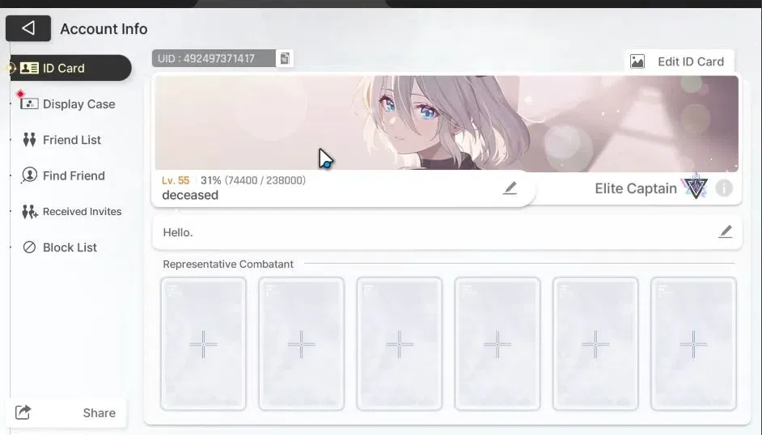Screen dimensions: 762x435
Task: Click the ID card banner image
Action: pos(447,124)
